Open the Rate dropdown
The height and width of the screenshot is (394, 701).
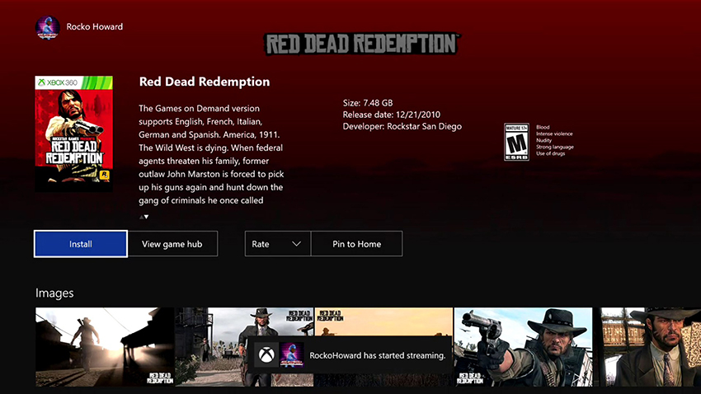point(277,244)
